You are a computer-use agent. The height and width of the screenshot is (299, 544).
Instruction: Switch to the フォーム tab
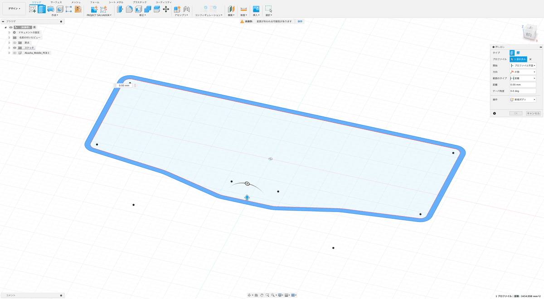tap(95, 2)
